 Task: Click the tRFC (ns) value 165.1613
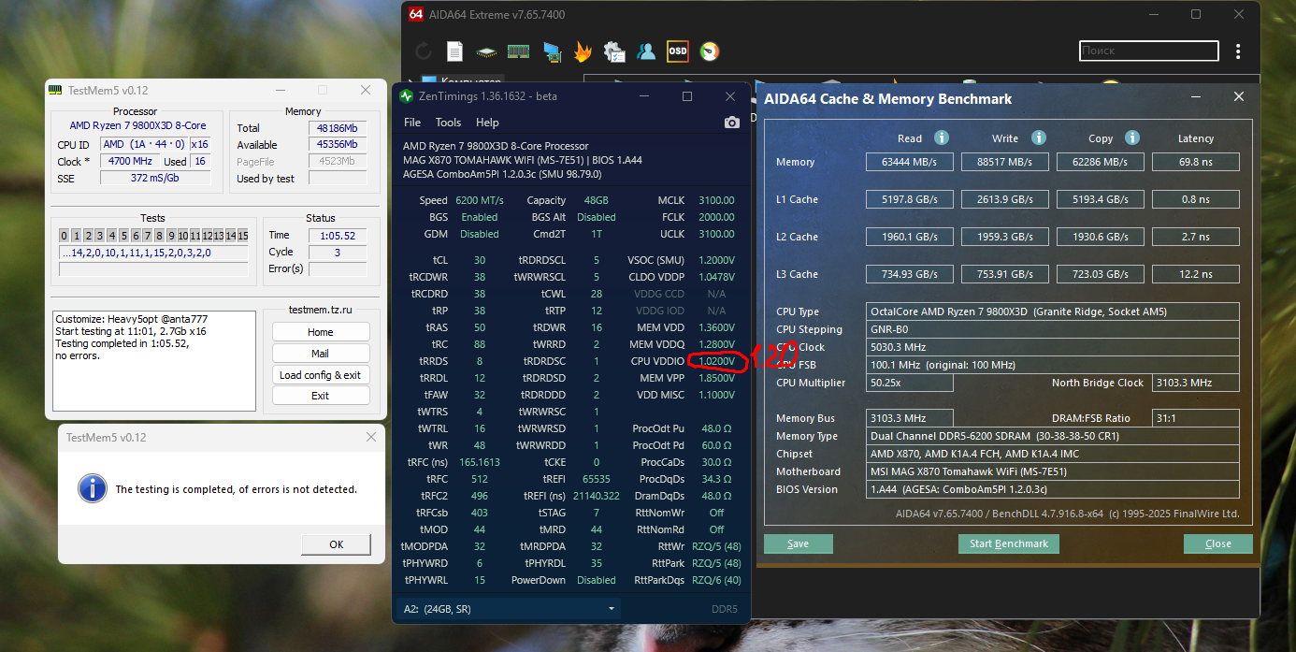tap(480, 462)
